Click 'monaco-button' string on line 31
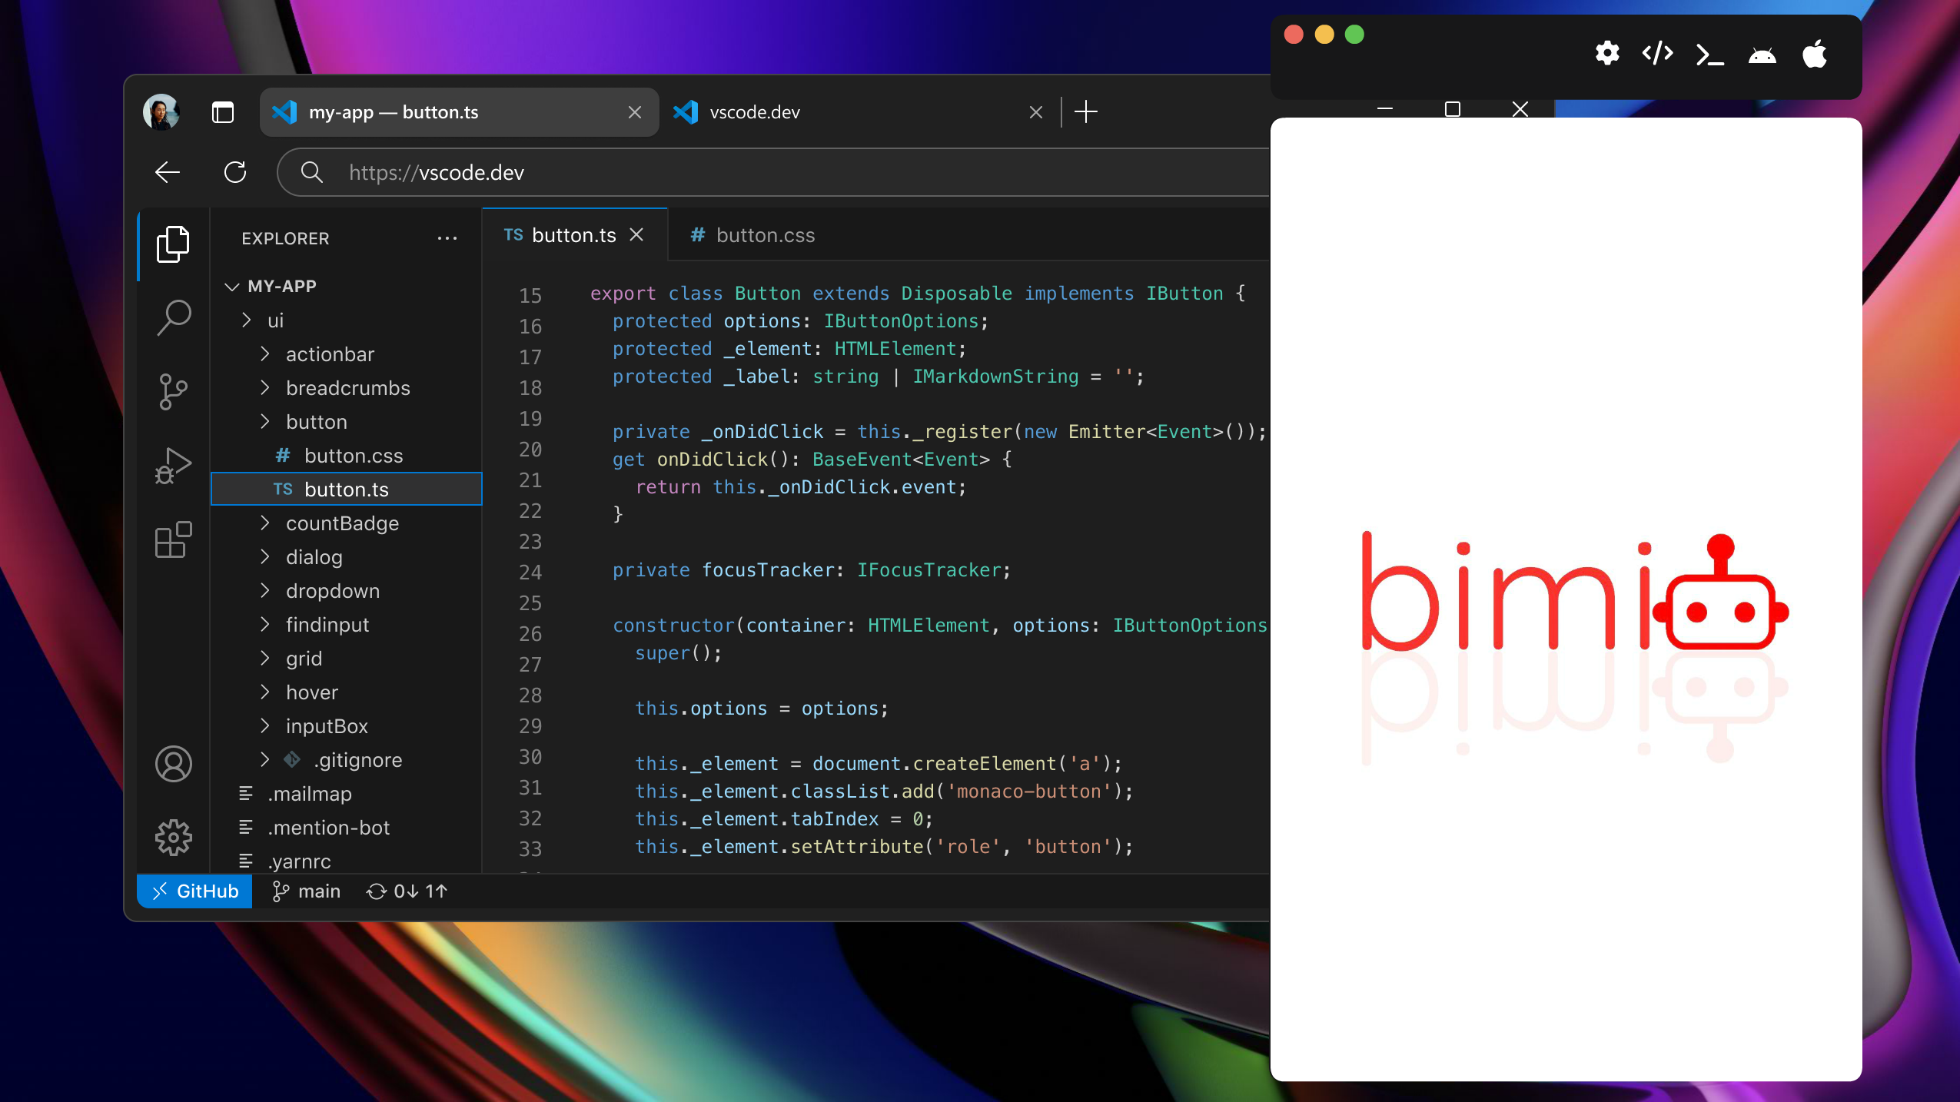1960x1102 pixels. [x=1029, y=792]
